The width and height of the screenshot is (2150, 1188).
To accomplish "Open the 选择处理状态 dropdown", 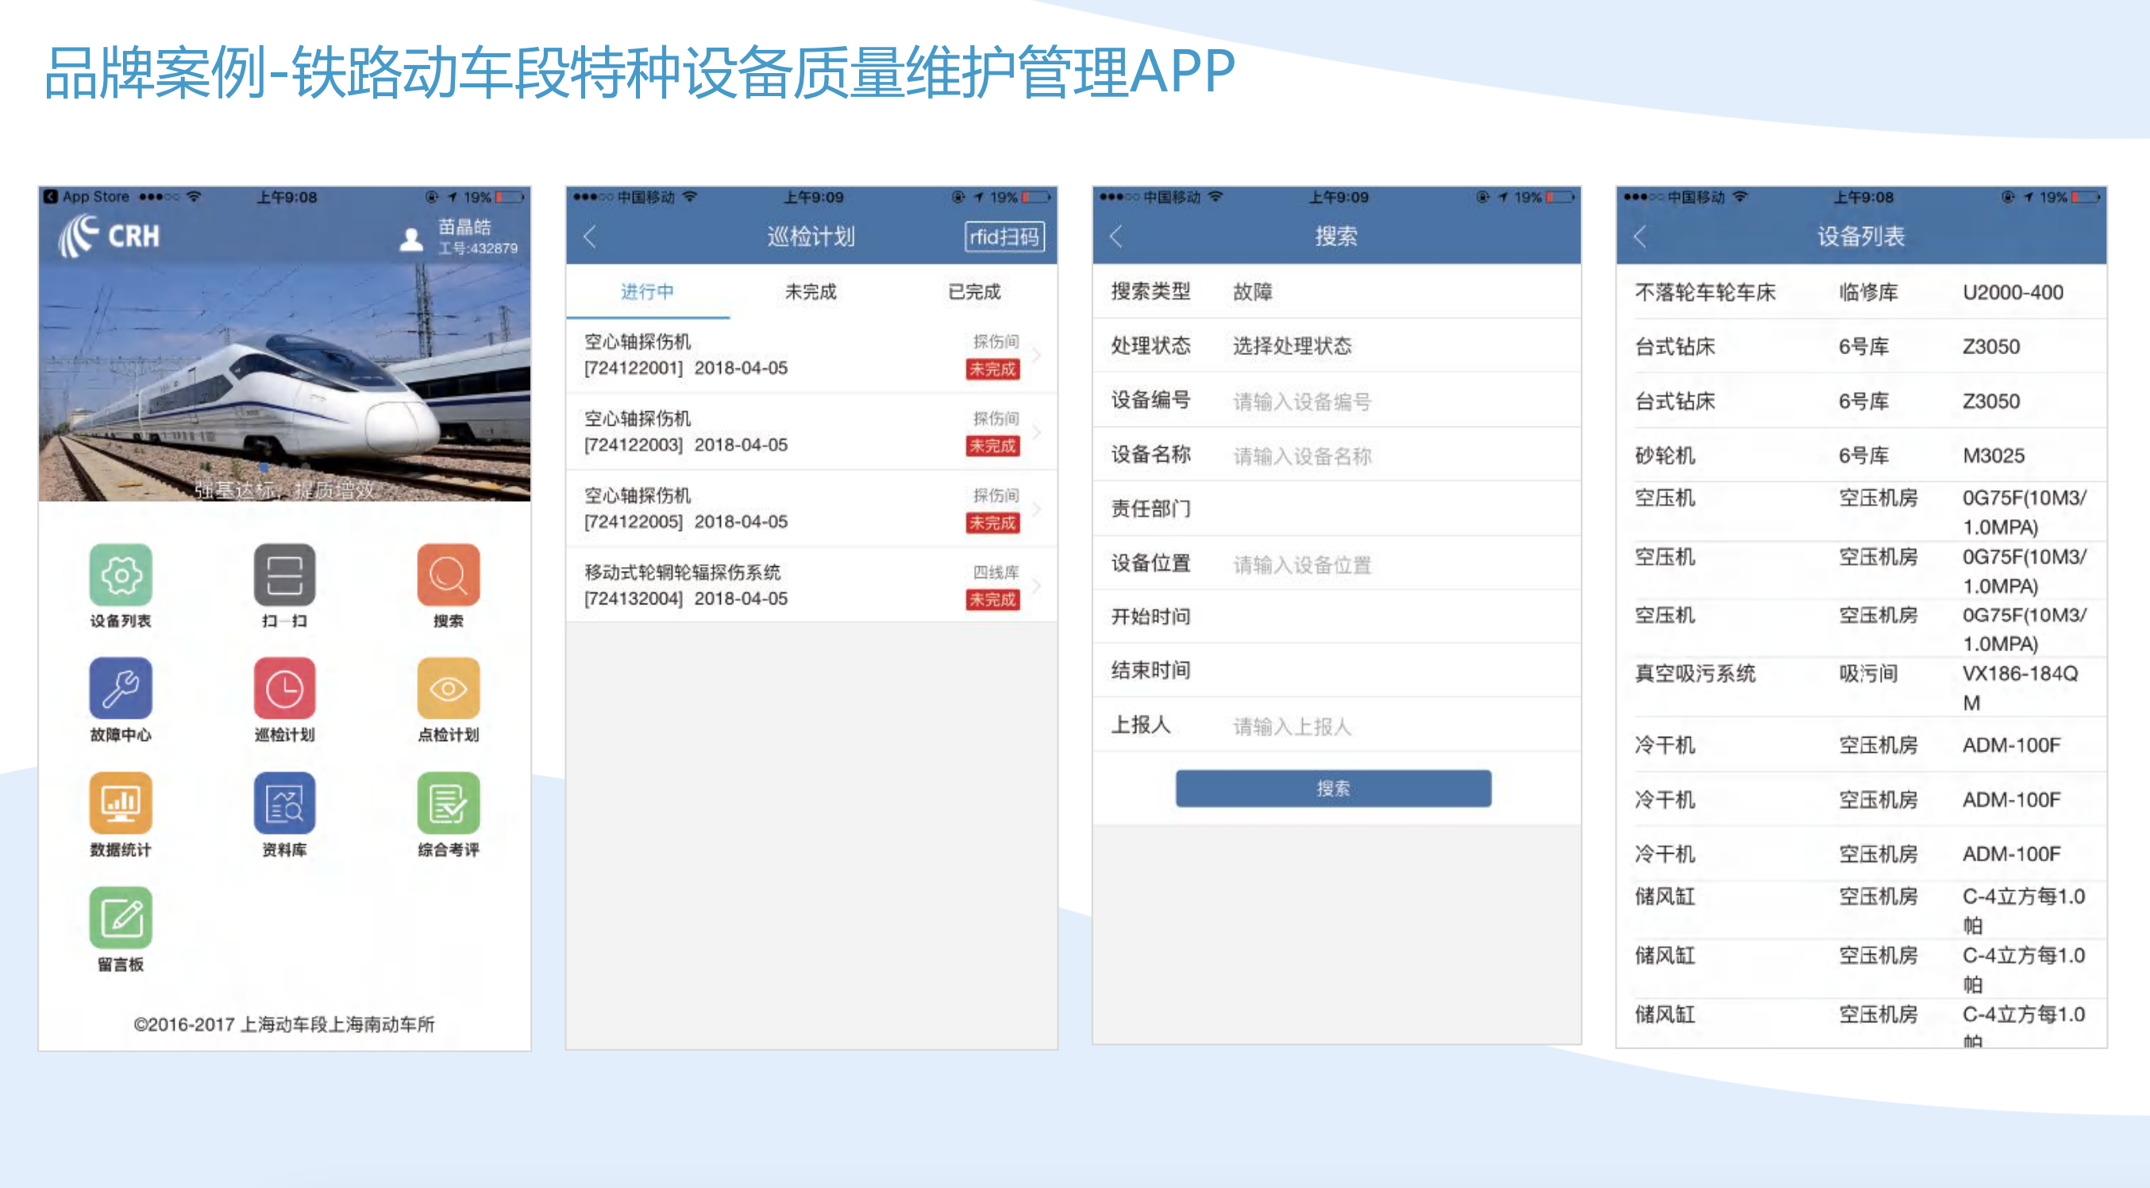I will 1336,345.
